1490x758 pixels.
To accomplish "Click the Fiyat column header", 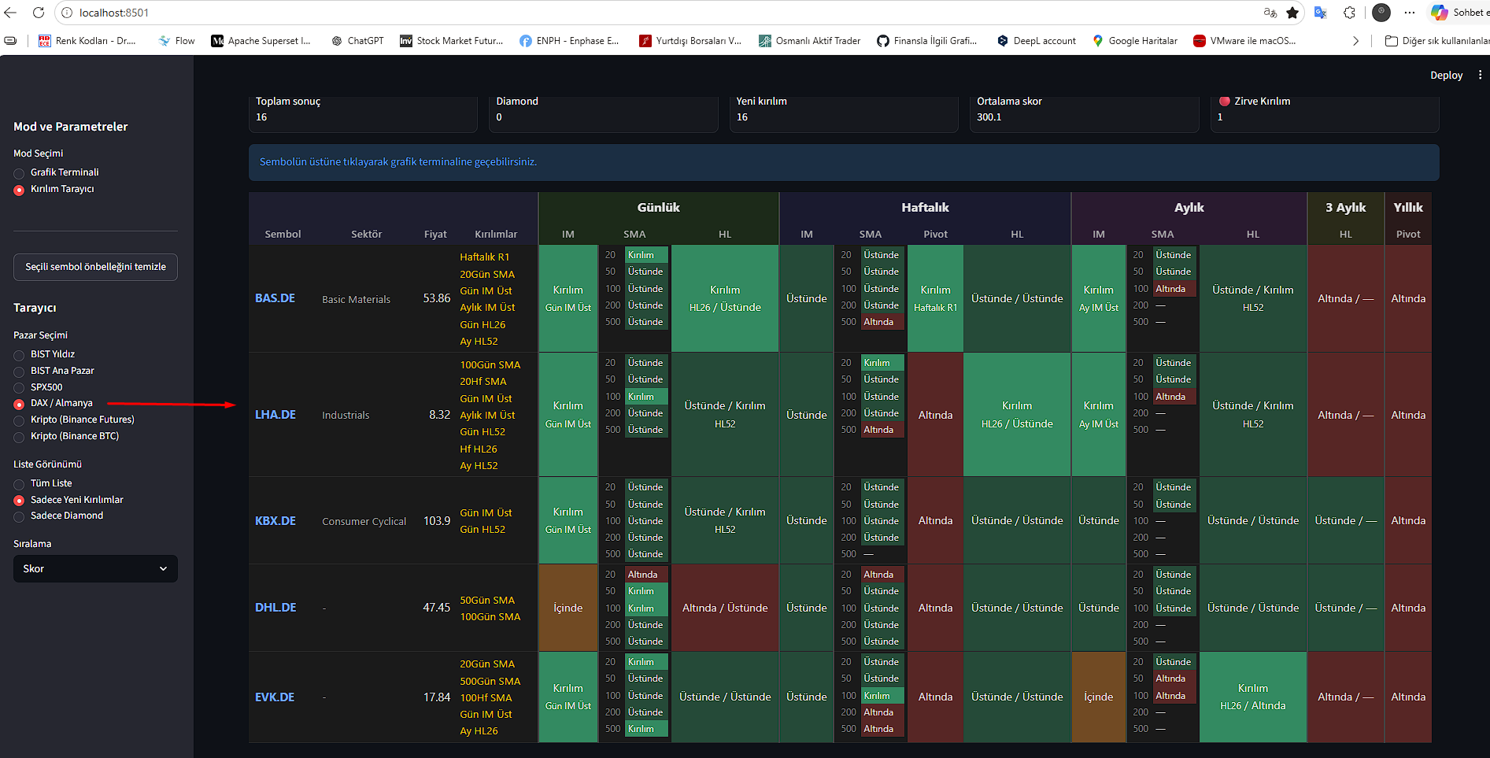I will coord(435,235).
